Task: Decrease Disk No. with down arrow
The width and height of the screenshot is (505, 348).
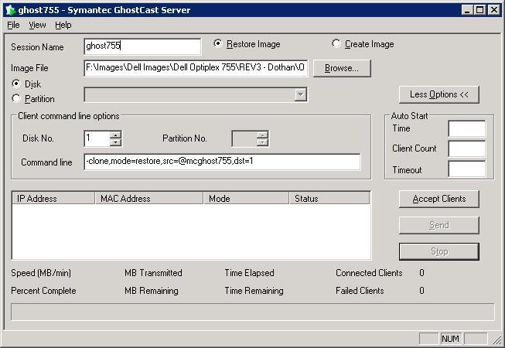Action: (115, 142)
